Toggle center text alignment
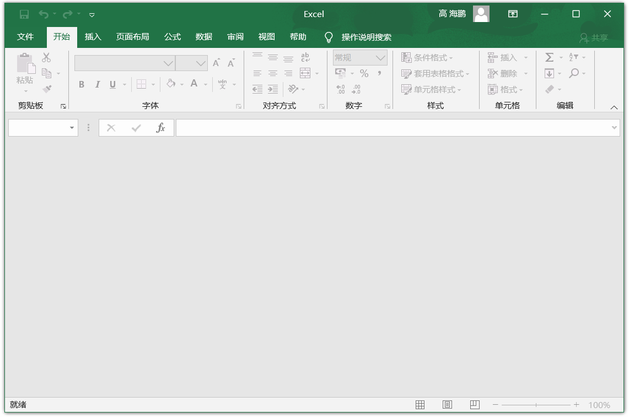The height and width of the screenshot is (418, 629). tap(273, 73)
